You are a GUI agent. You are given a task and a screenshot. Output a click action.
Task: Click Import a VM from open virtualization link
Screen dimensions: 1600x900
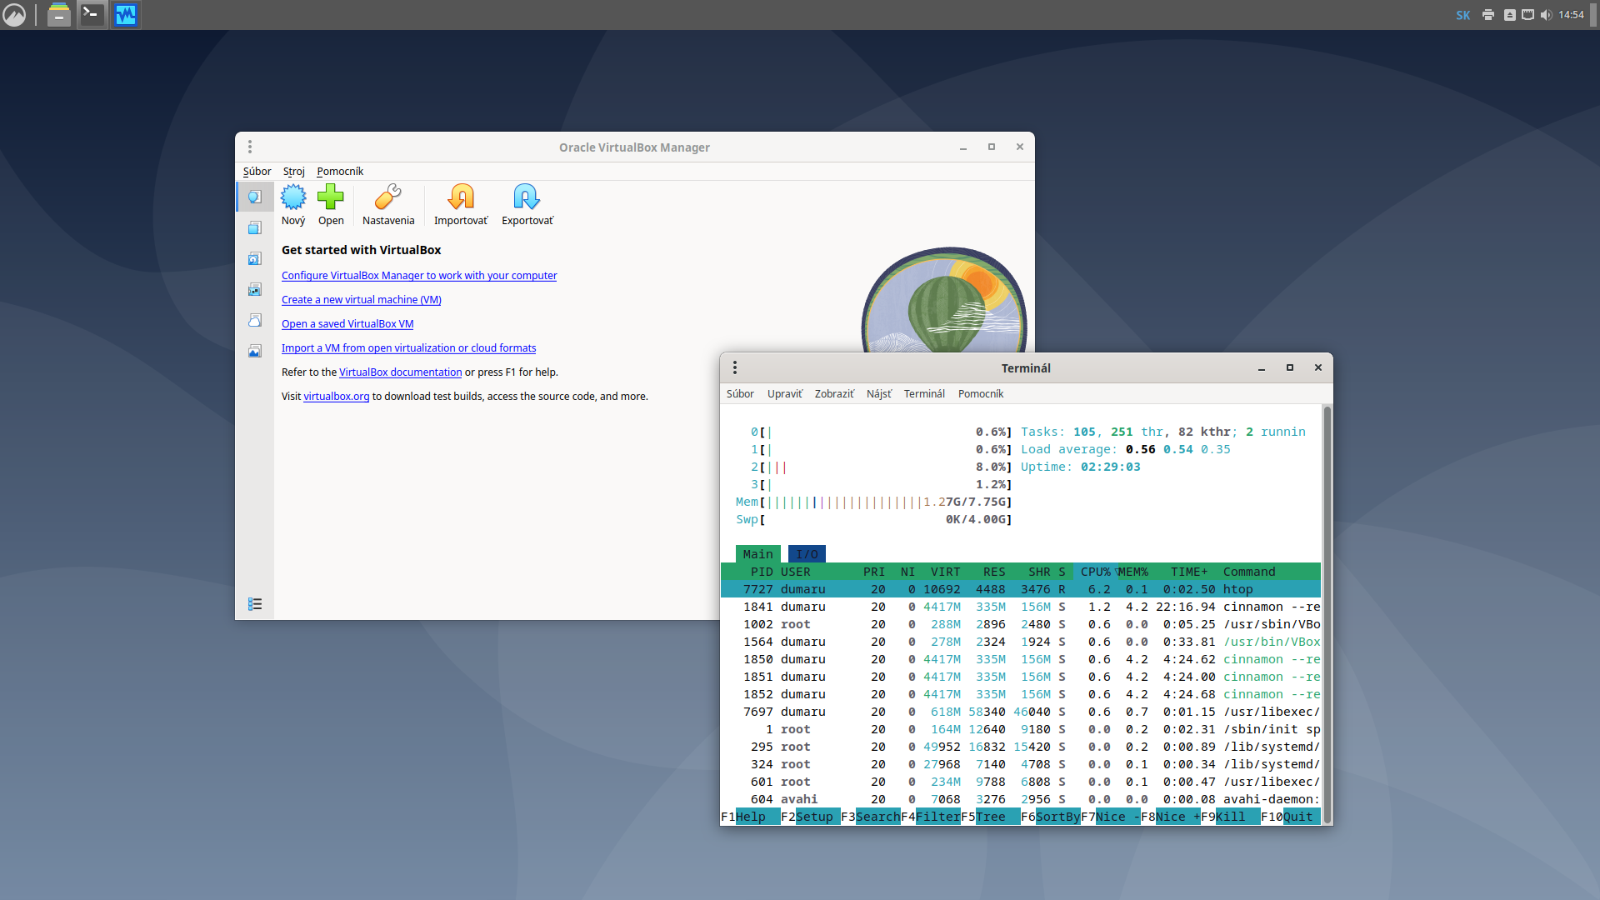(x=408, y=348)
